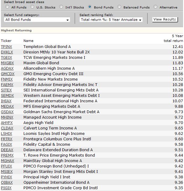Image resolution: width=184 pixels, height=191 pixels.
Task: Follow the PREMX ticker link
Action: coord(7,155)
